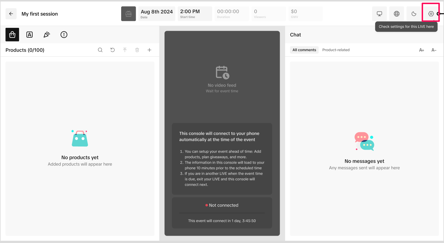Open the LIVE settings gear icon
Image resolution: width=444 pixels, height=243 pixels.
tap(431, 14)
